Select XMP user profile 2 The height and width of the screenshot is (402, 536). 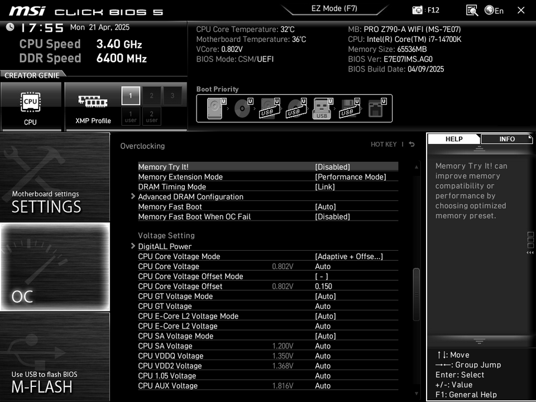click(x=151, y=116)
